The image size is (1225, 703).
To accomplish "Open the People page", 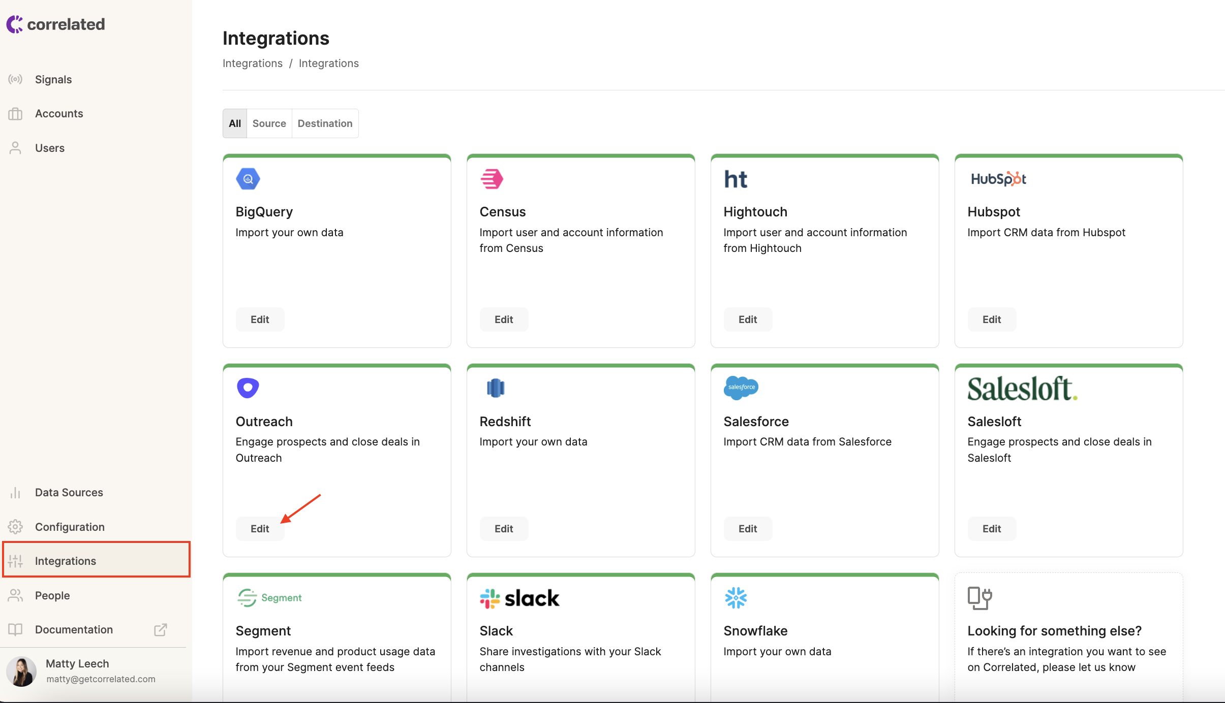I will coord(52,595).
